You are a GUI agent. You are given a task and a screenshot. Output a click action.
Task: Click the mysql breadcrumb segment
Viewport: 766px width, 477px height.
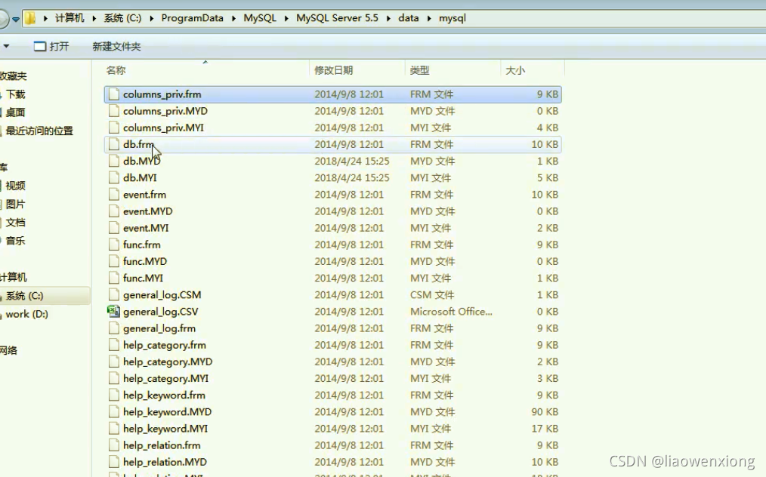tap(452, 18)
